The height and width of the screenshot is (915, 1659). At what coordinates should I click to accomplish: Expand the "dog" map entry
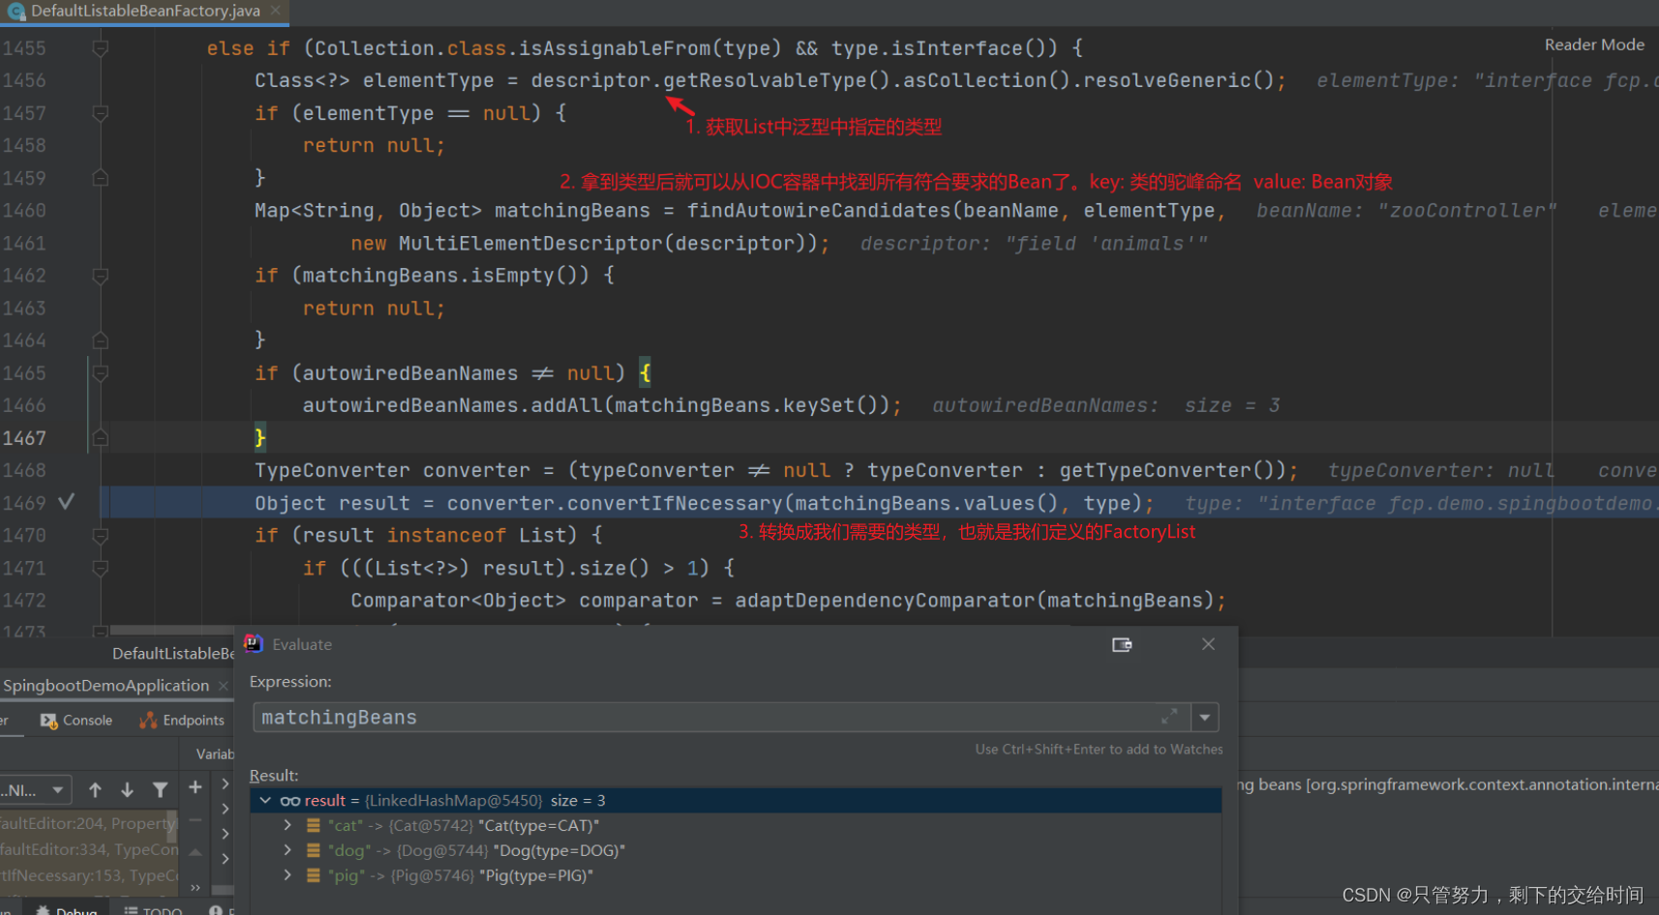(x=287, y=850)
